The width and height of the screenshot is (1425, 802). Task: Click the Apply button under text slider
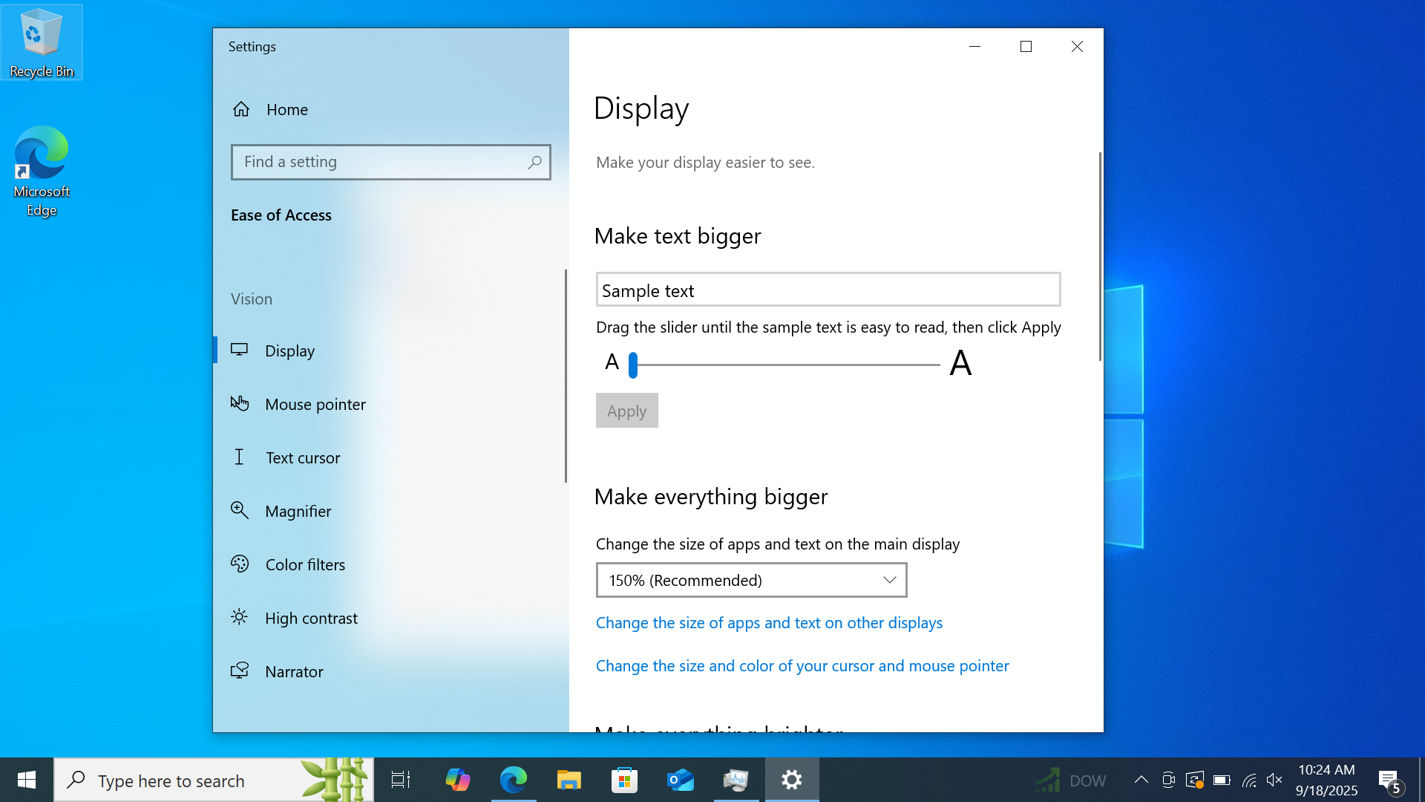pyautogui.click(x=626, y=411)
